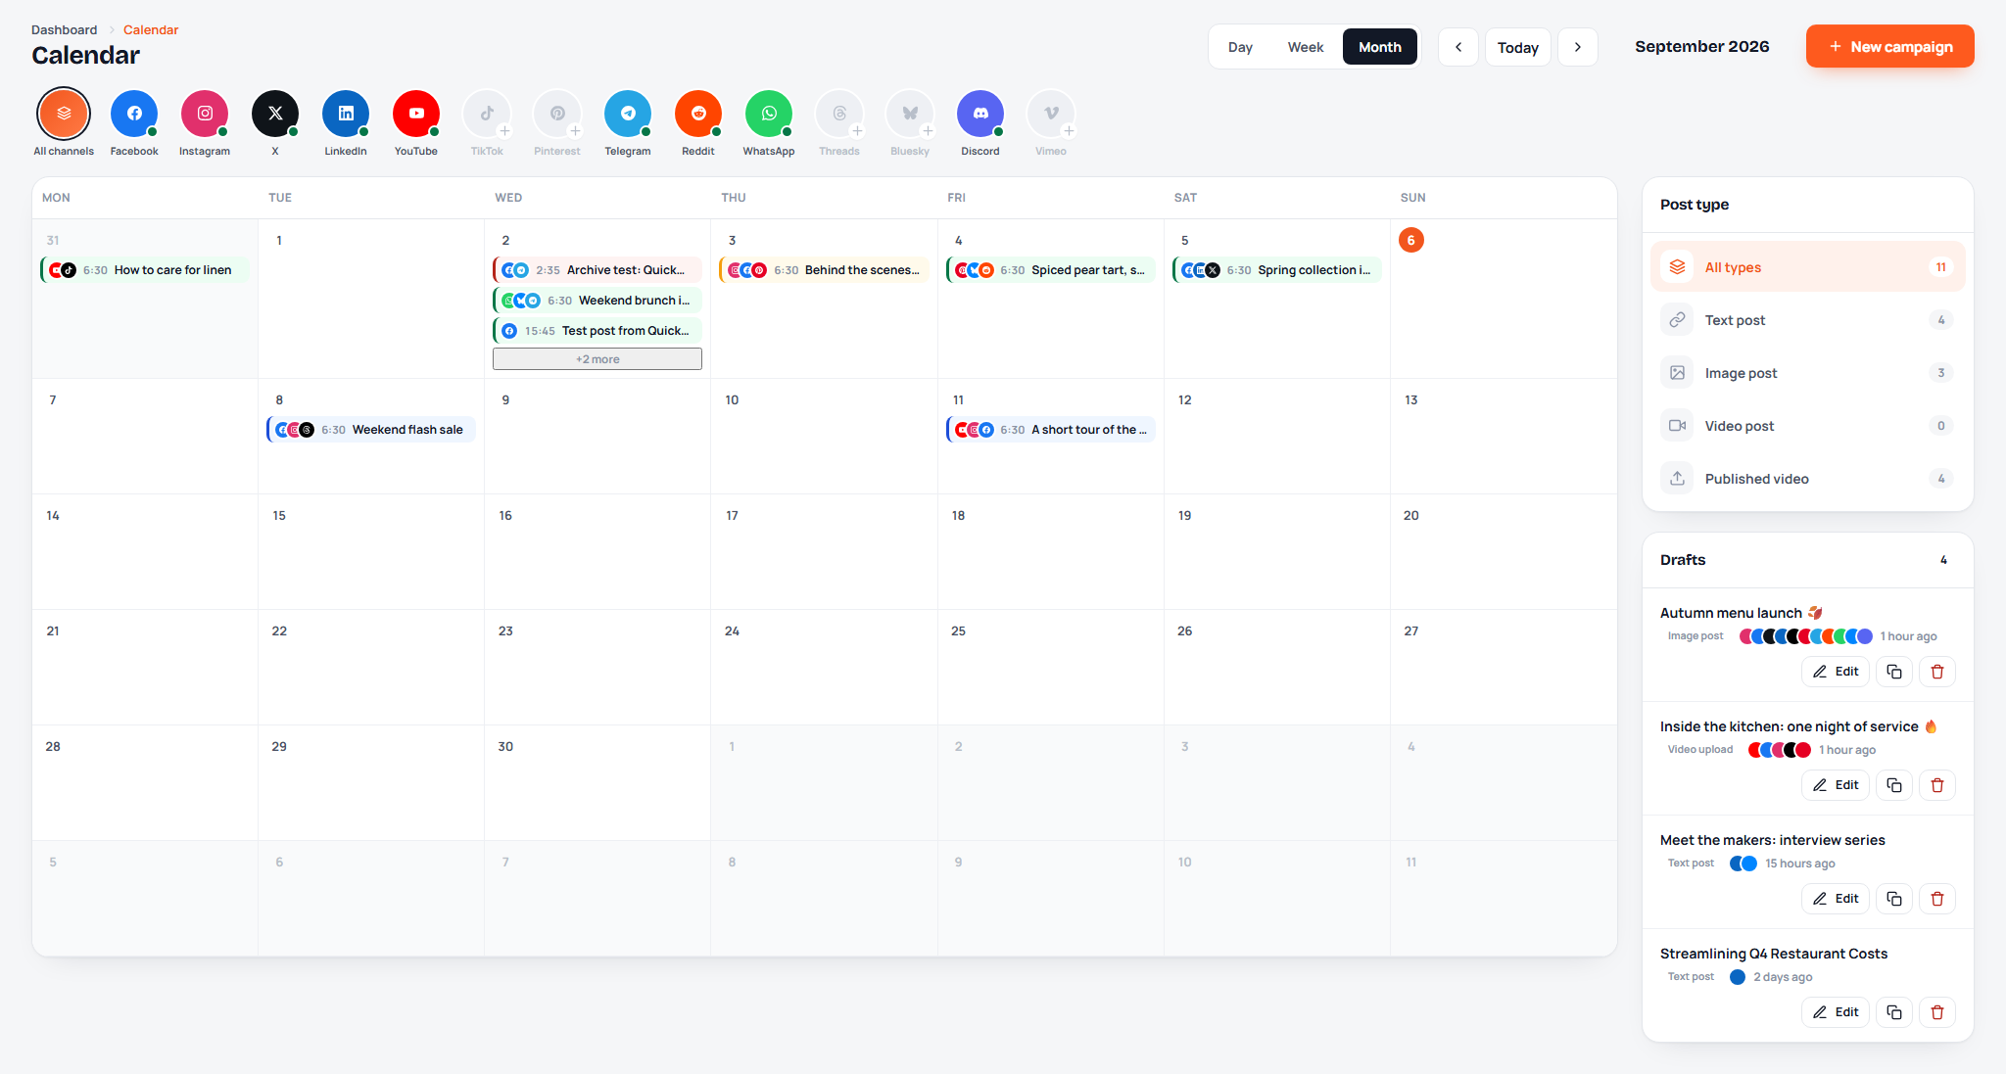This screenshot has height=1074, width=2006.
Task: Open the Dashboard breadcrumb link
Action: 64,29
